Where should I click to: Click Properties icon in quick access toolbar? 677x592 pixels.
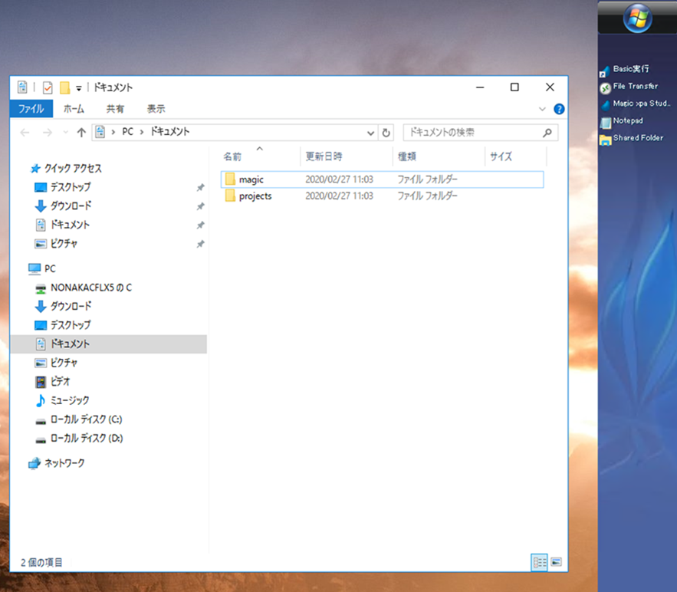click(x=48, y=87)
